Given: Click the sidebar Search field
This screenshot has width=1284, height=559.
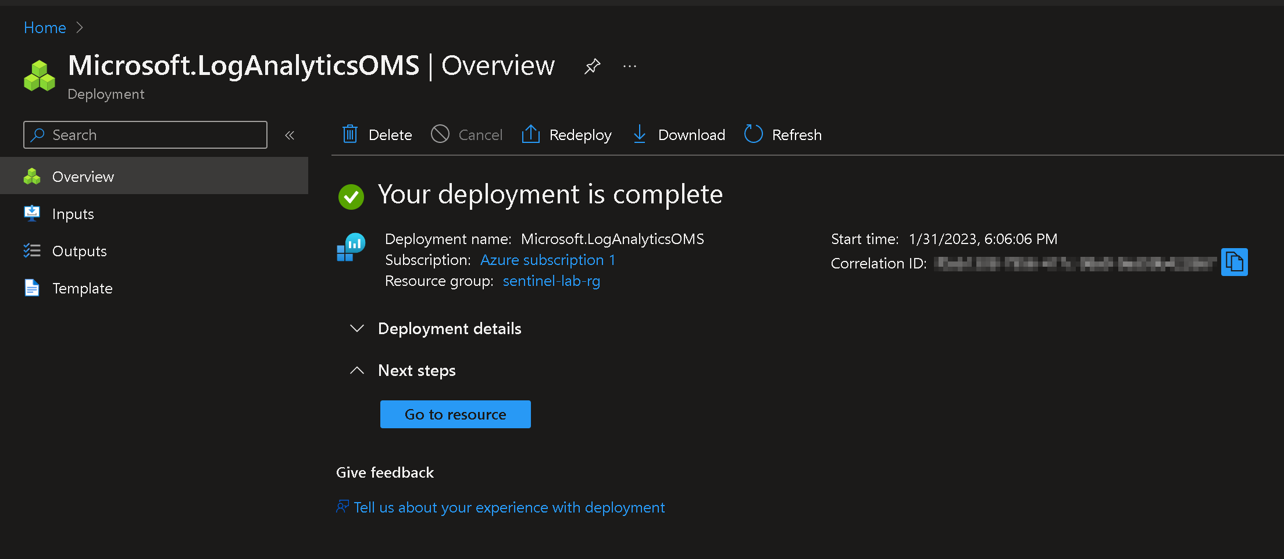Looking at the screenshot, I should coord(145,135).
